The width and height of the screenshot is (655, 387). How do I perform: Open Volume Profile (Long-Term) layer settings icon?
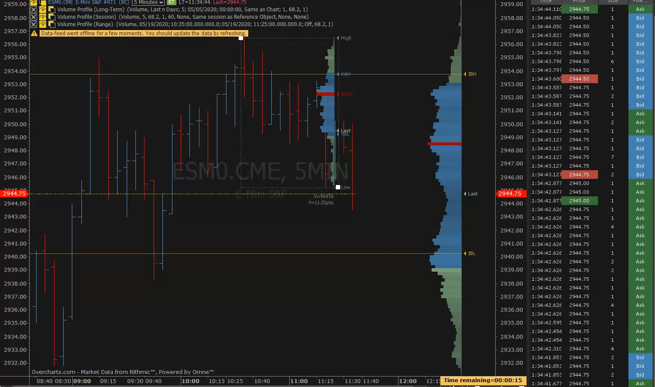pyautogui.click(x=52, y=10)
